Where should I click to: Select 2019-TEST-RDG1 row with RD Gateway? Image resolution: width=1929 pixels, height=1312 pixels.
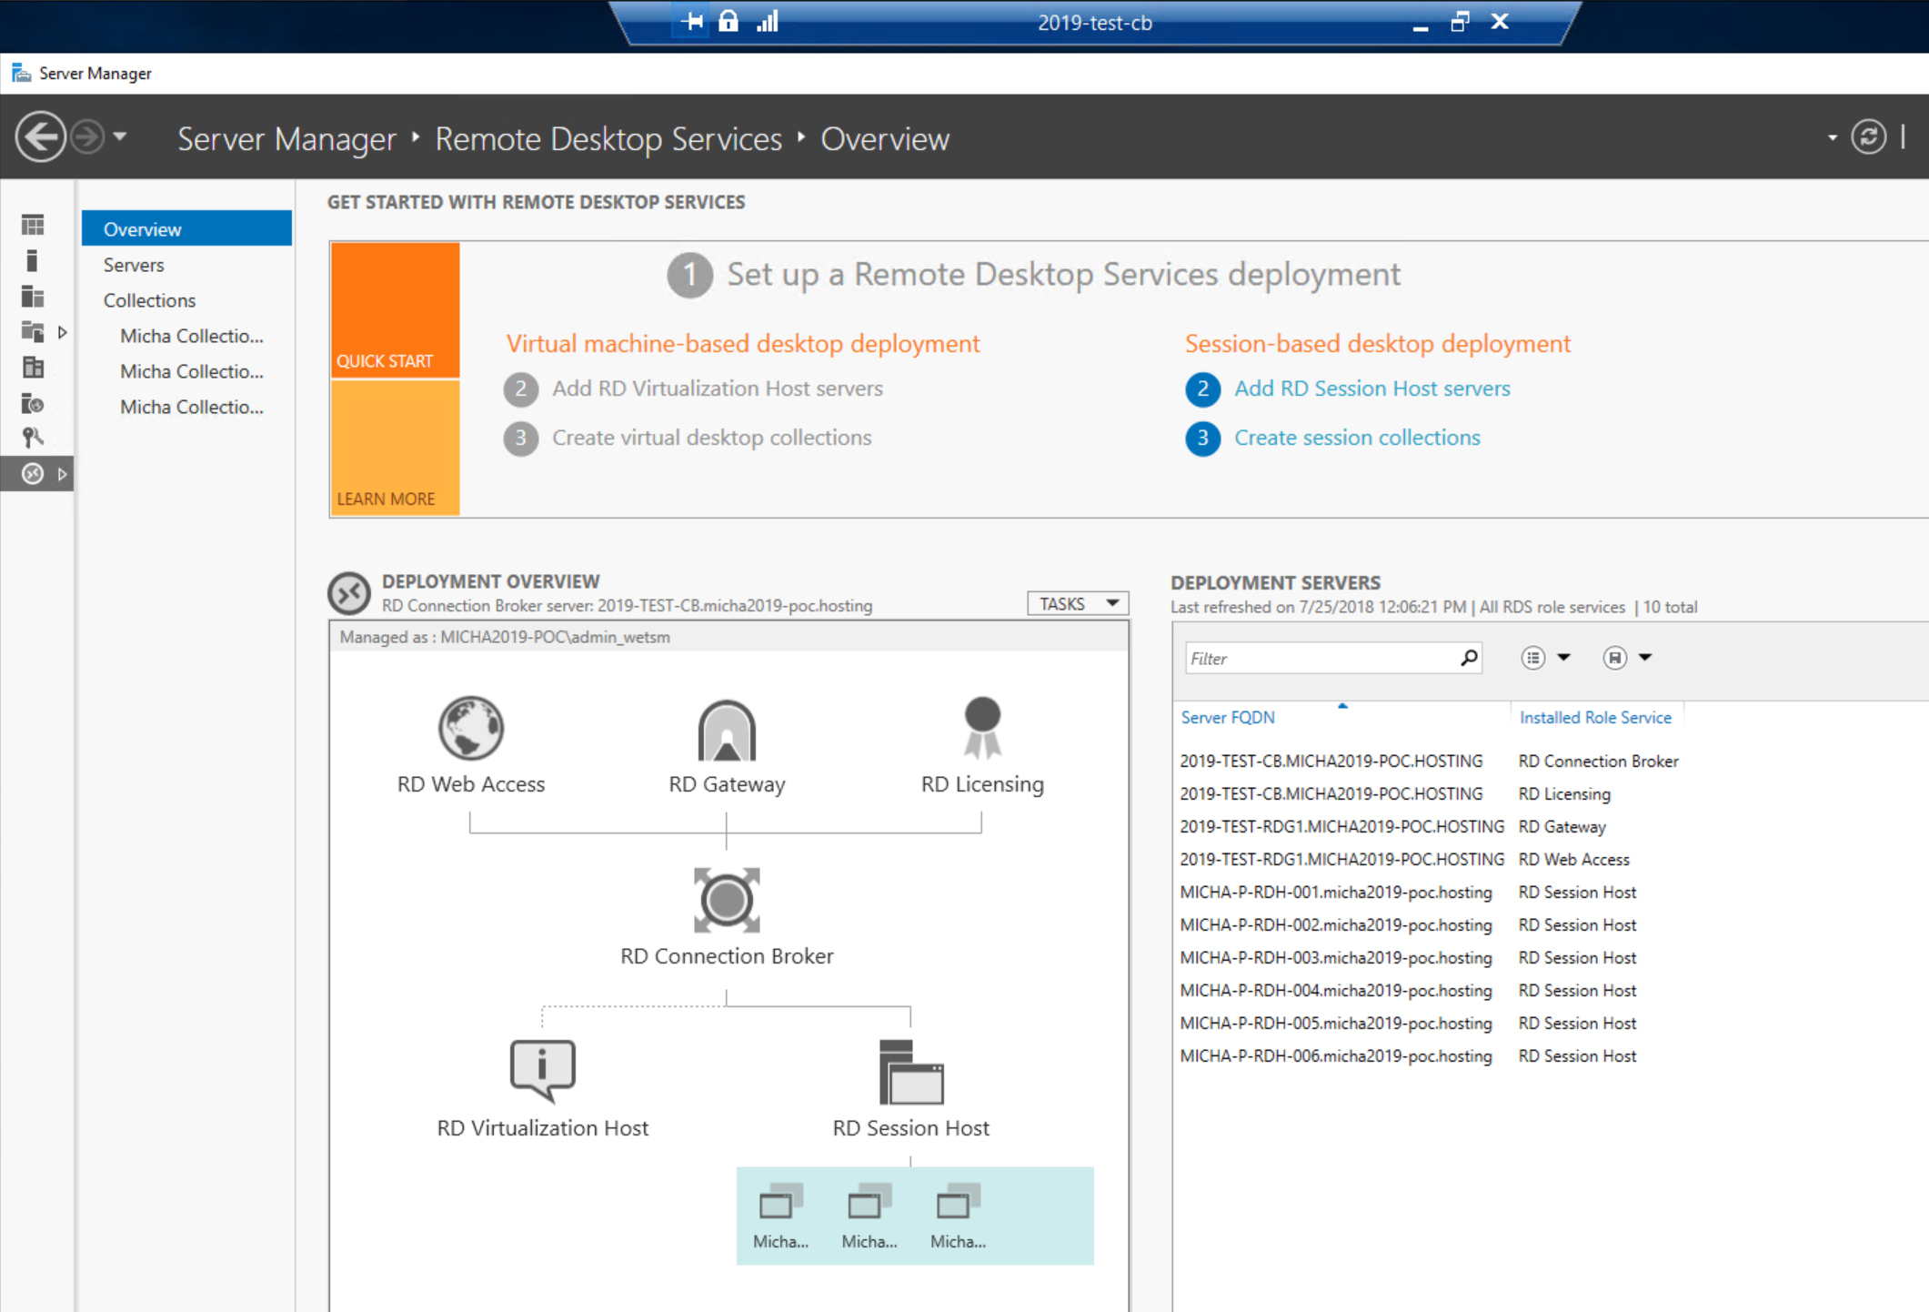(x=1429, y=827)
